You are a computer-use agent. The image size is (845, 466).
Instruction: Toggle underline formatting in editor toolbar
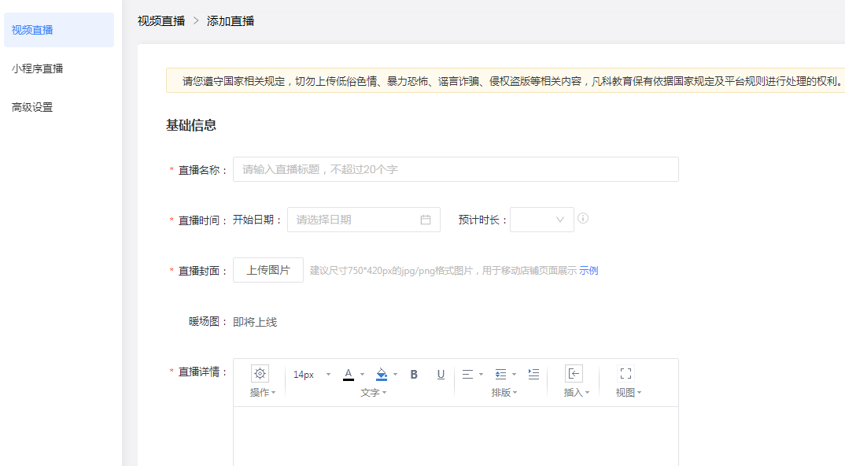[x=441, y=375]
